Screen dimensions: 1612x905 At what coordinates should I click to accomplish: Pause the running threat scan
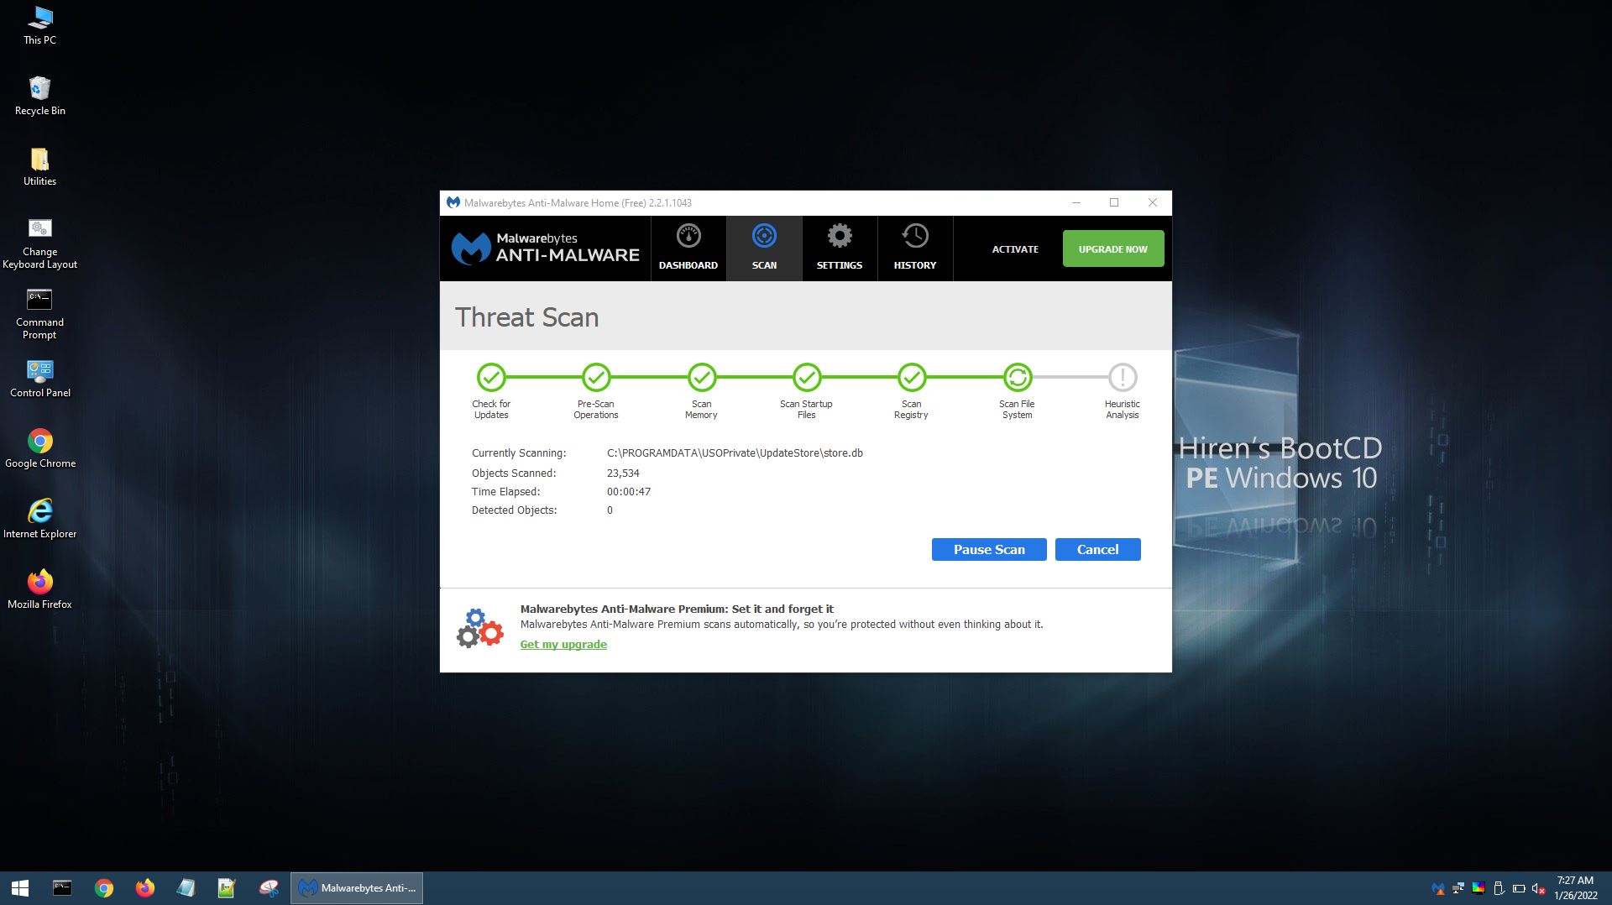pos(989,549)
